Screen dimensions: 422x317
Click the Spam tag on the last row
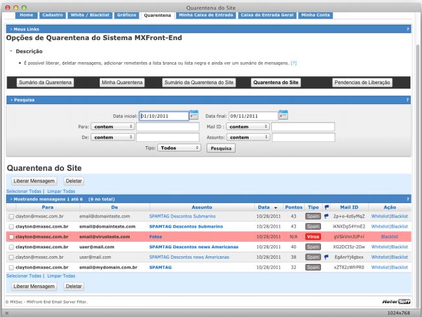[x=313, y=267]
